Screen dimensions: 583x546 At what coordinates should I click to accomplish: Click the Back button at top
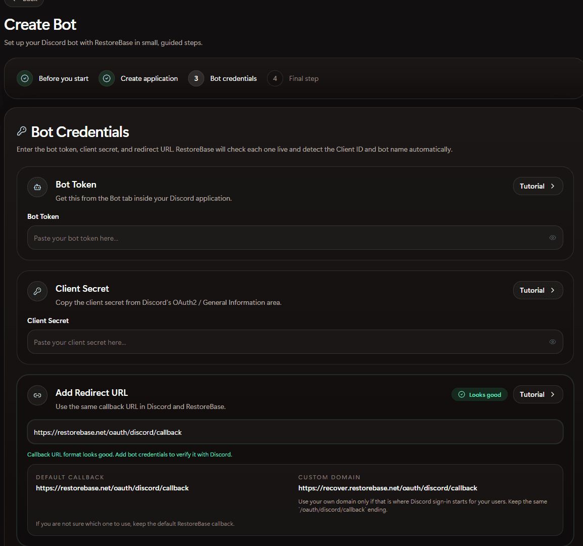[24, 2]
